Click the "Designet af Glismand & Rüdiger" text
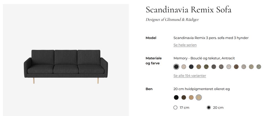265x116 pixels. 172,20
